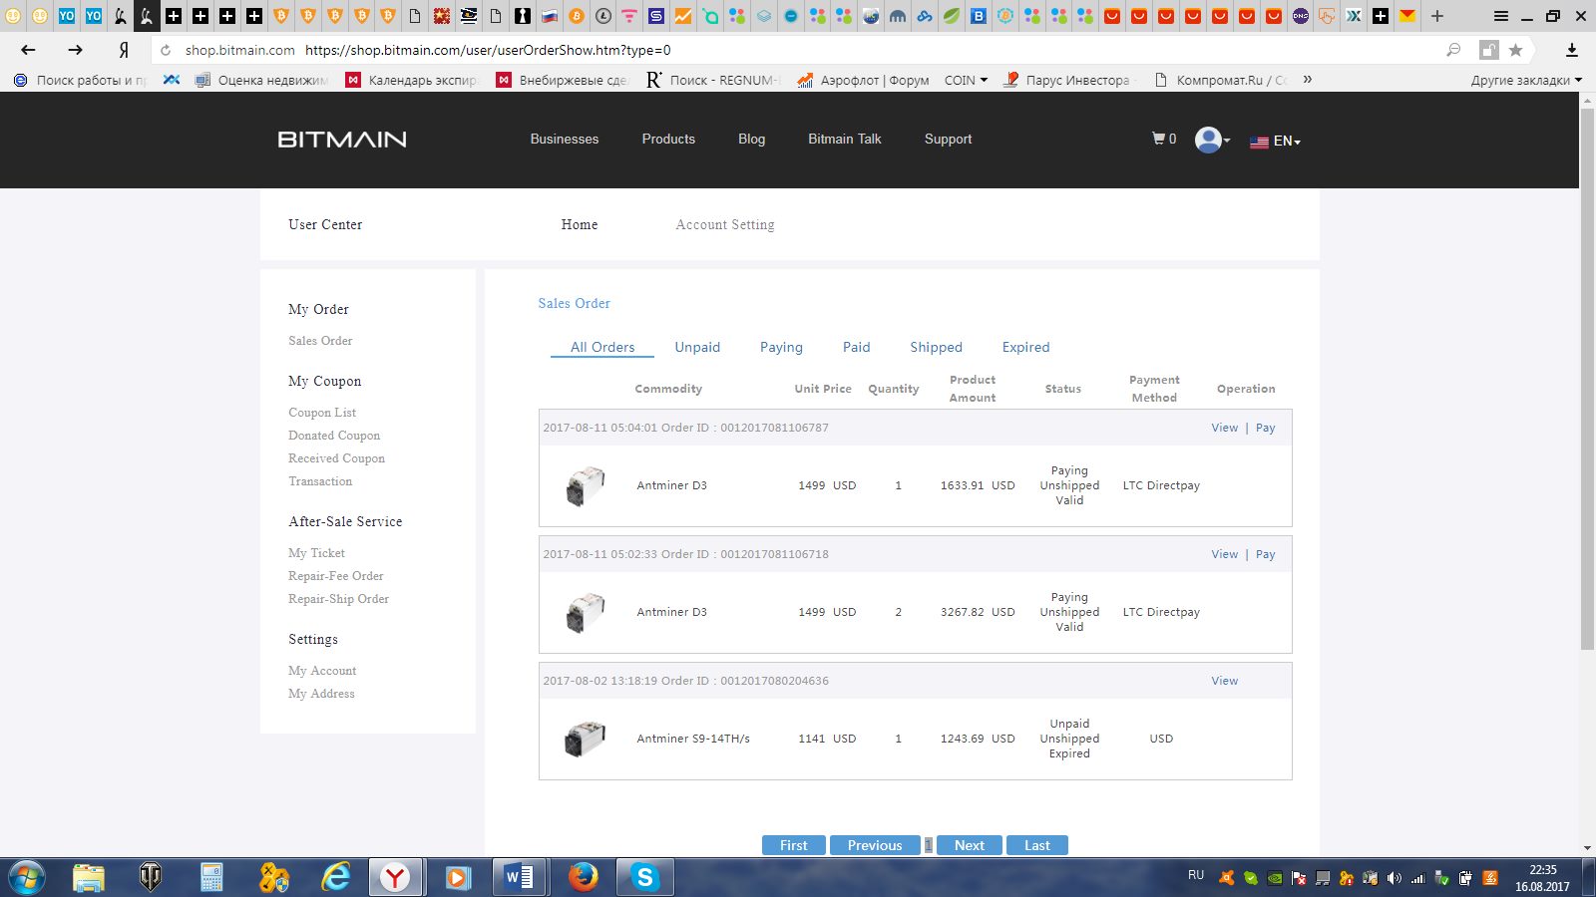Image resolution: width=1596 pixels, height=897 pixels.
Task: Open Received Coupon in sidebar
Action: tap(336, 458)
